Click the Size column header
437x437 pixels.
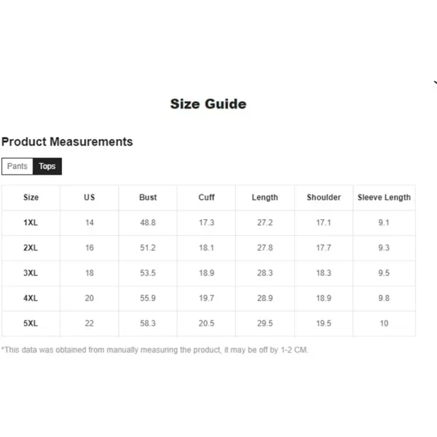click(x=31, y=197)
